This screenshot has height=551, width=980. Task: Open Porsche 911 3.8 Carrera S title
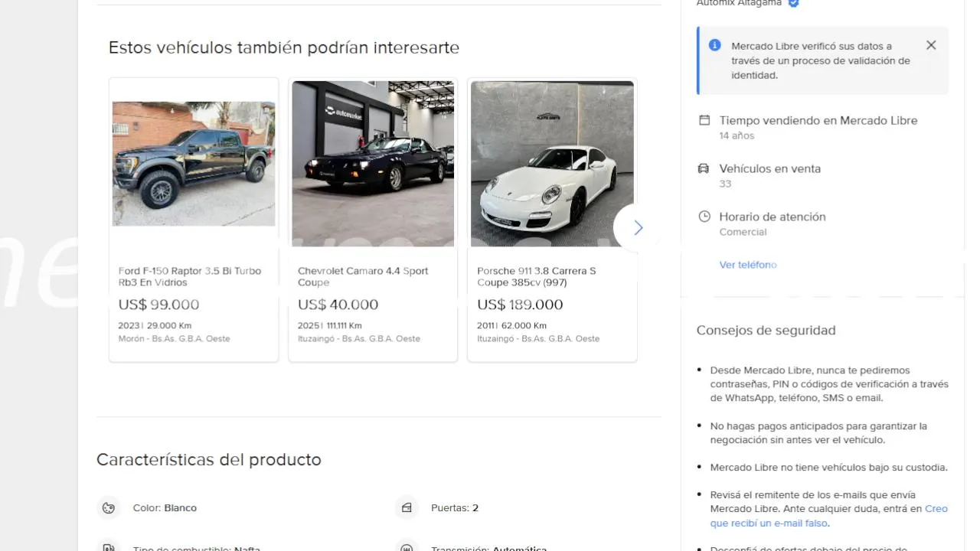(x=536, y=276)
